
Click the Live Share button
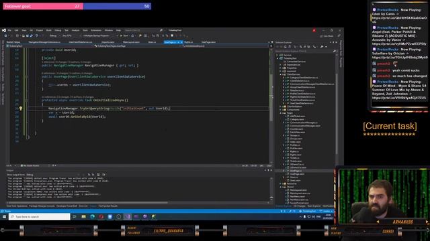click(327, 35)
